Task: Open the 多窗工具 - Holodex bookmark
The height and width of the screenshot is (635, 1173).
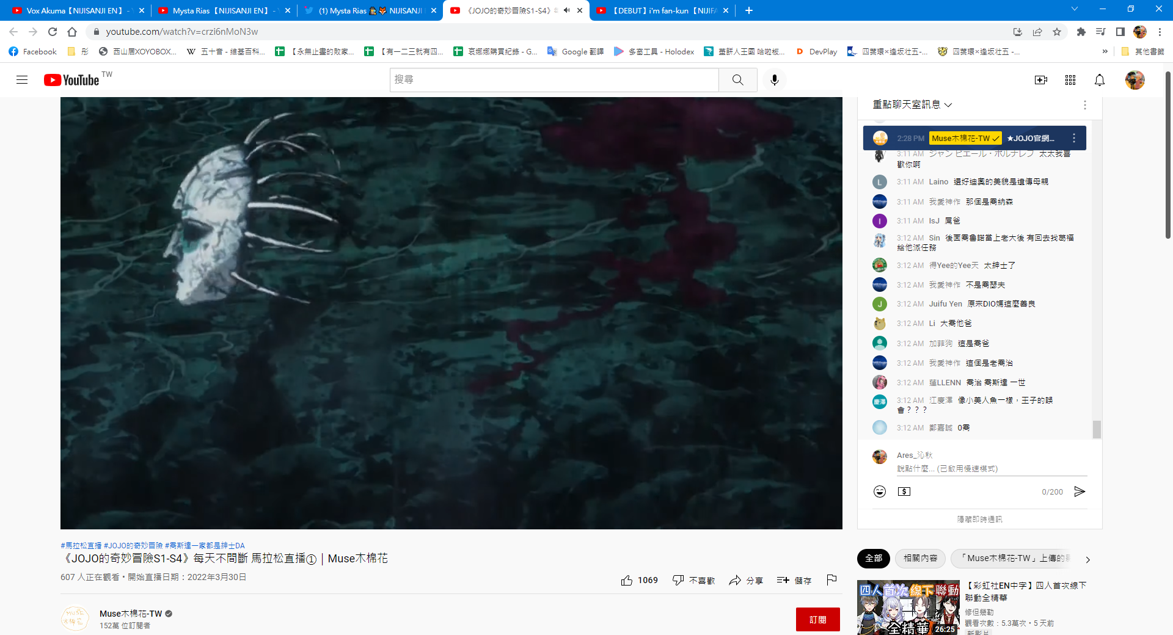Action: click(x=654, y=52)
